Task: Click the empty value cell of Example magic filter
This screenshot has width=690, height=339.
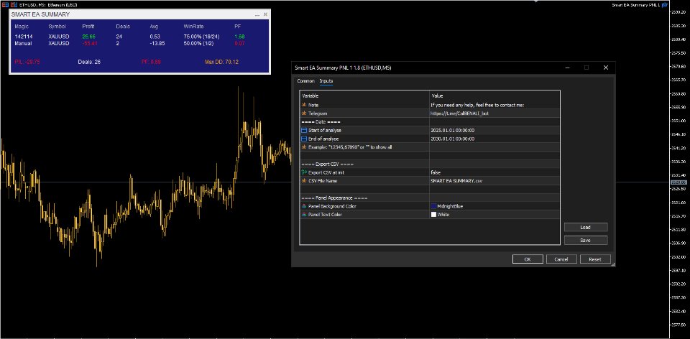Action: pos(494,147)
